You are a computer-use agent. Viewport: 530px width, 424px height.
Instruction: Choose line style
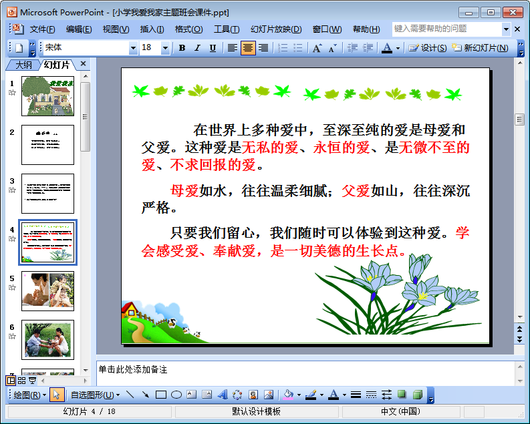tap(356, 395)
